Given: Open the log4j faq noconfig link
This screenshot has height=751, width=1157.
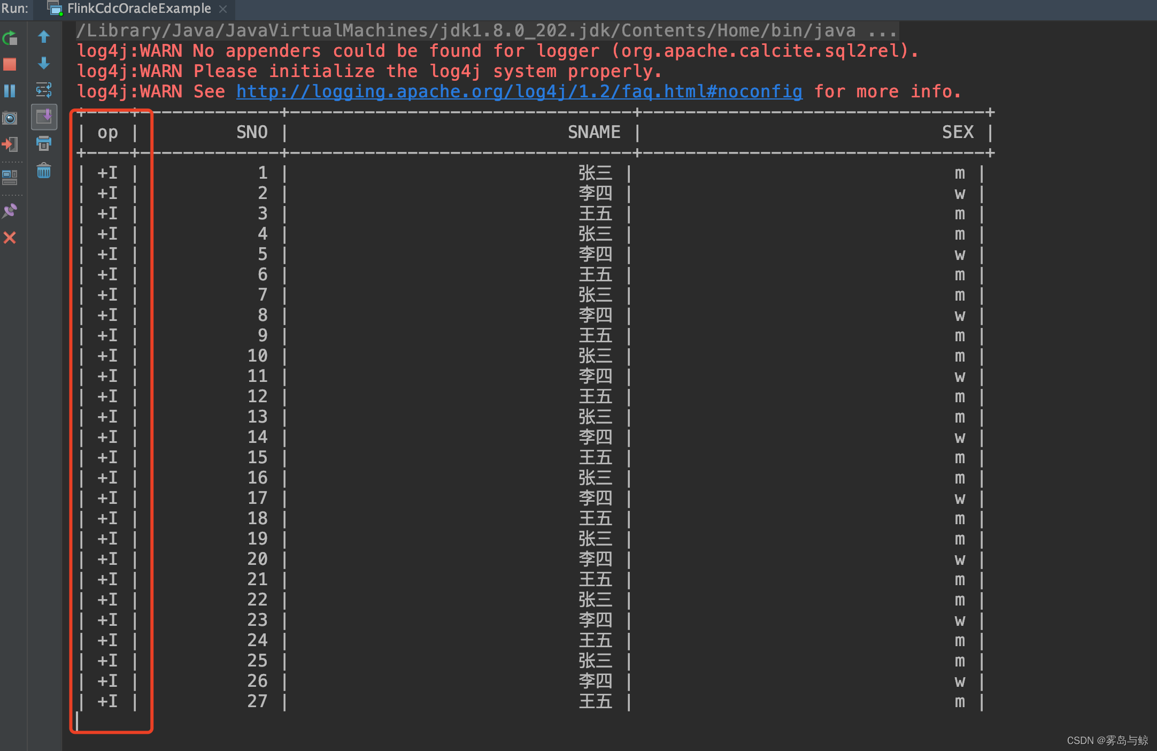Looking at the screenshot, I should point(519,91).
